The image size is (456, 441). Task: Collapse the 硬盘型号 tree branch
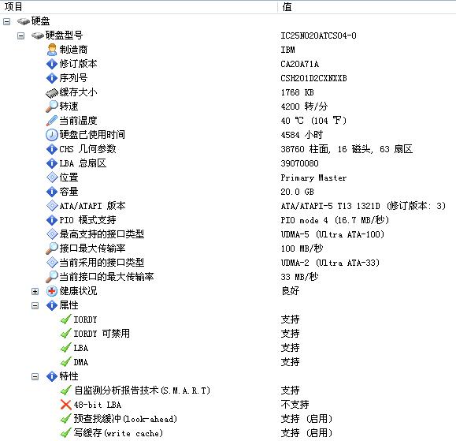[x=20, y=36]
